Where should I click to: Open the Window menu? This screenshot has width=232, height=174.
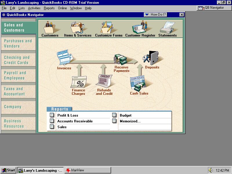(76, 8)
